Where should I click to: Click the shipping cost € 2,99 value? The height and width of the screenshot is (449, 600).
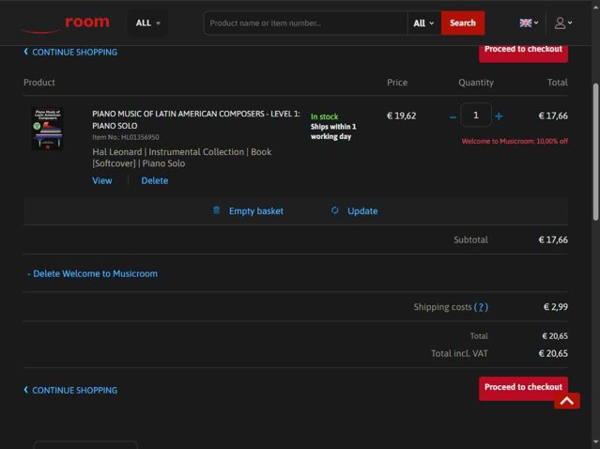[556, 307]
